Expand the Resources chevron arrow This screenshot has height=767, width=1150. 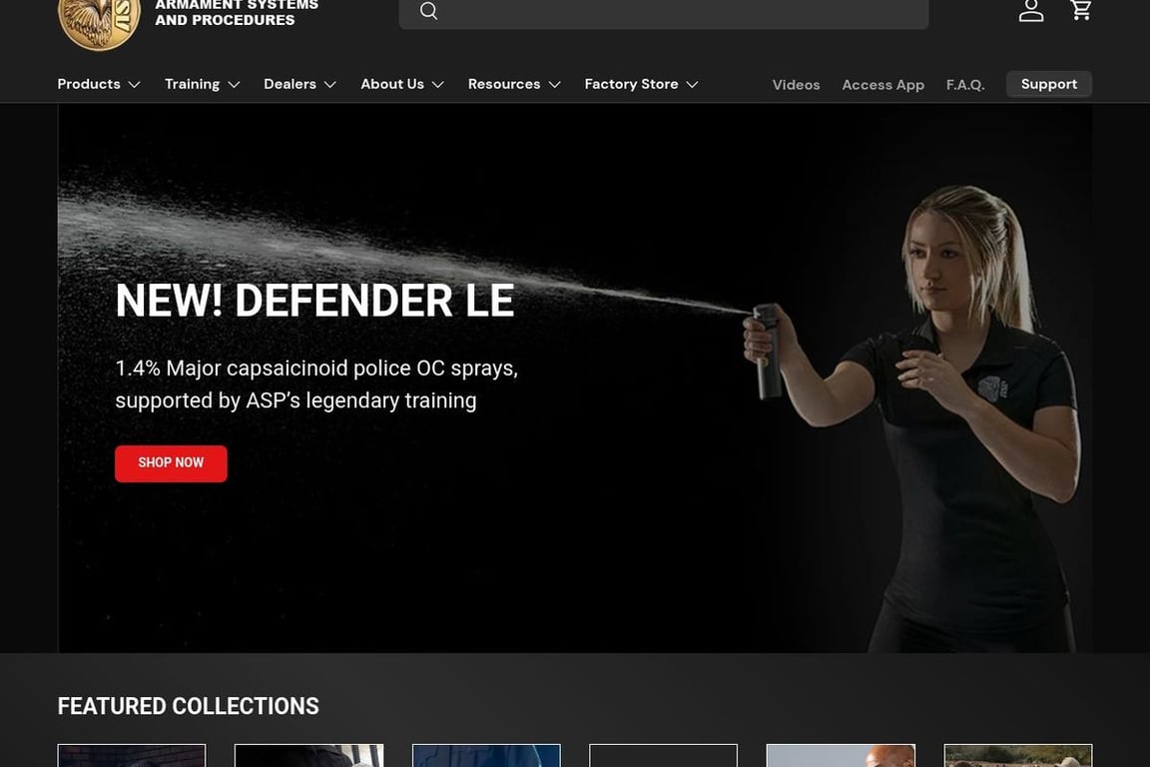pos(554,85)
